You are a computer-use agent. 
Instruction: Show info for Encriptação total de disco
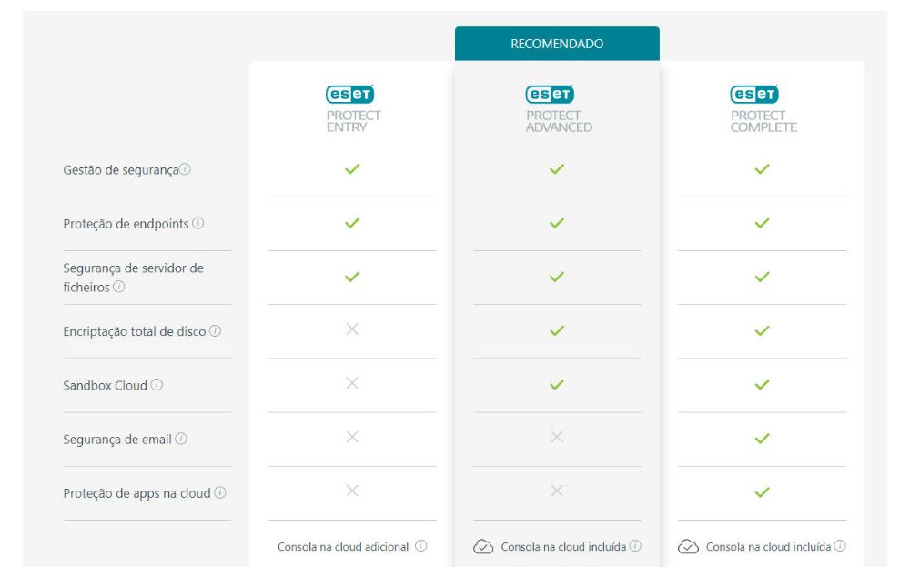215,331
